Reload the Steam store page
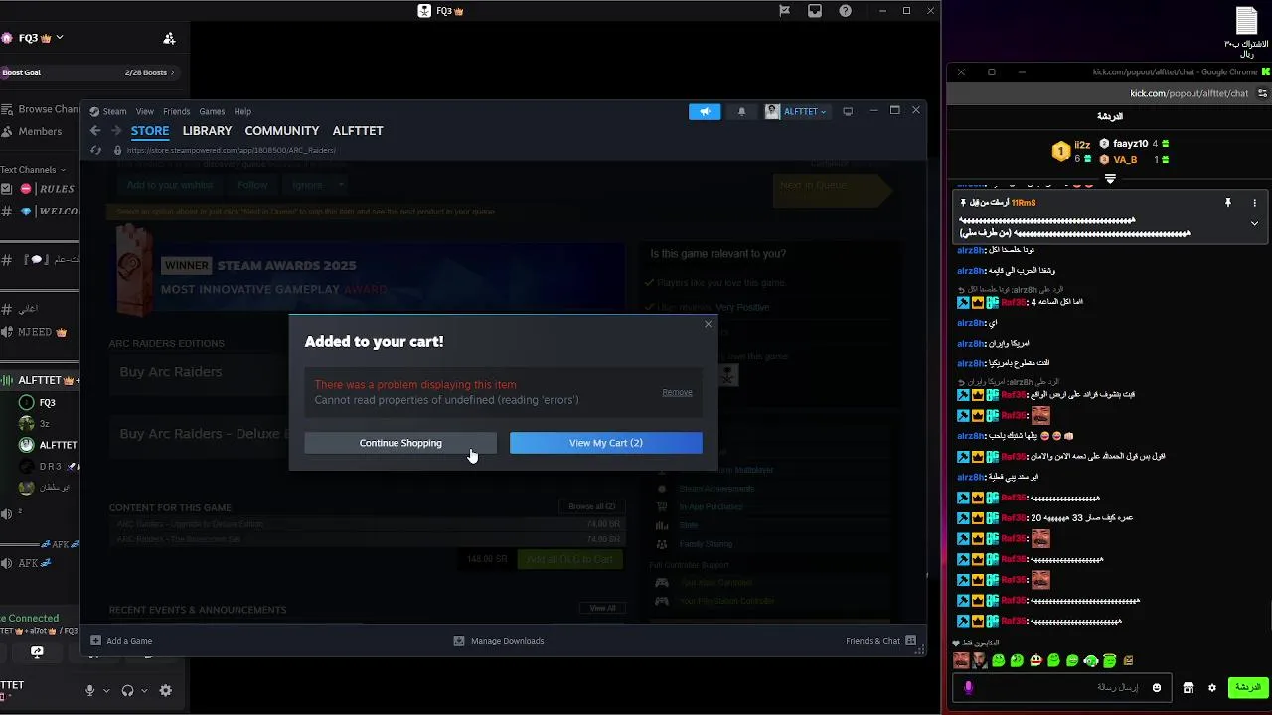This screenshot has width=1272, height=715. pyautogui.click(x=95, y=150)
